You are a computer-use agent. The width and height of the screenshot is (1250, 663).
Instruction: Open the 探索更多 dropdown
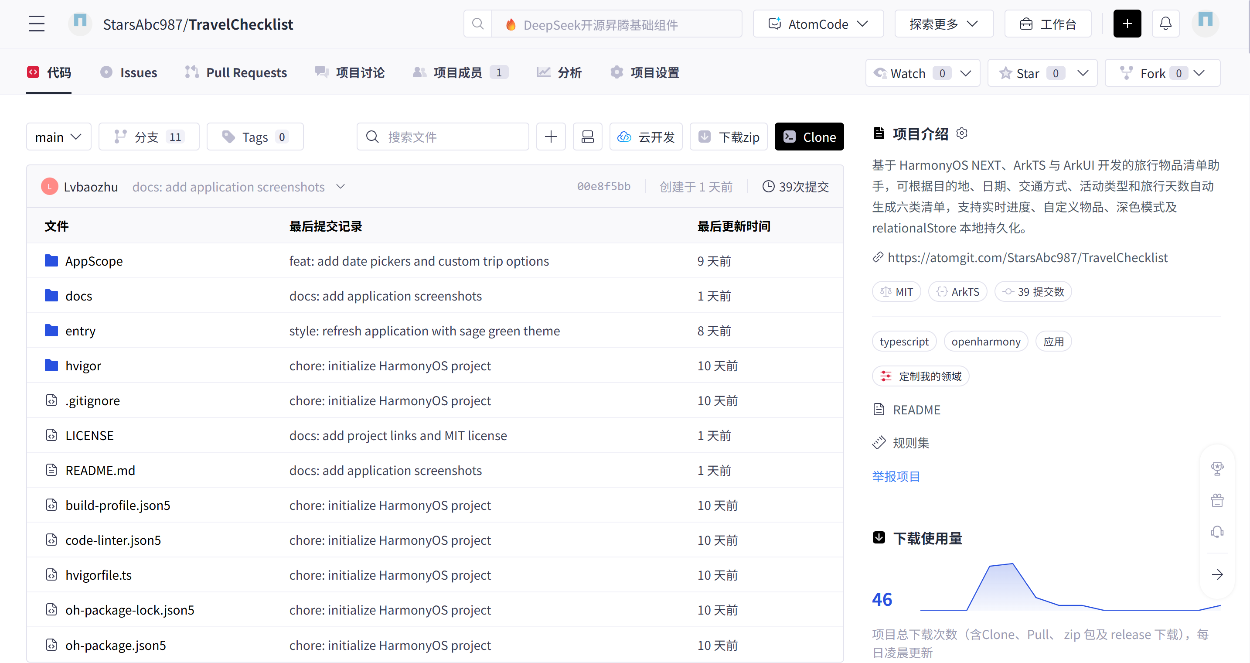click(x=944, y=24)
